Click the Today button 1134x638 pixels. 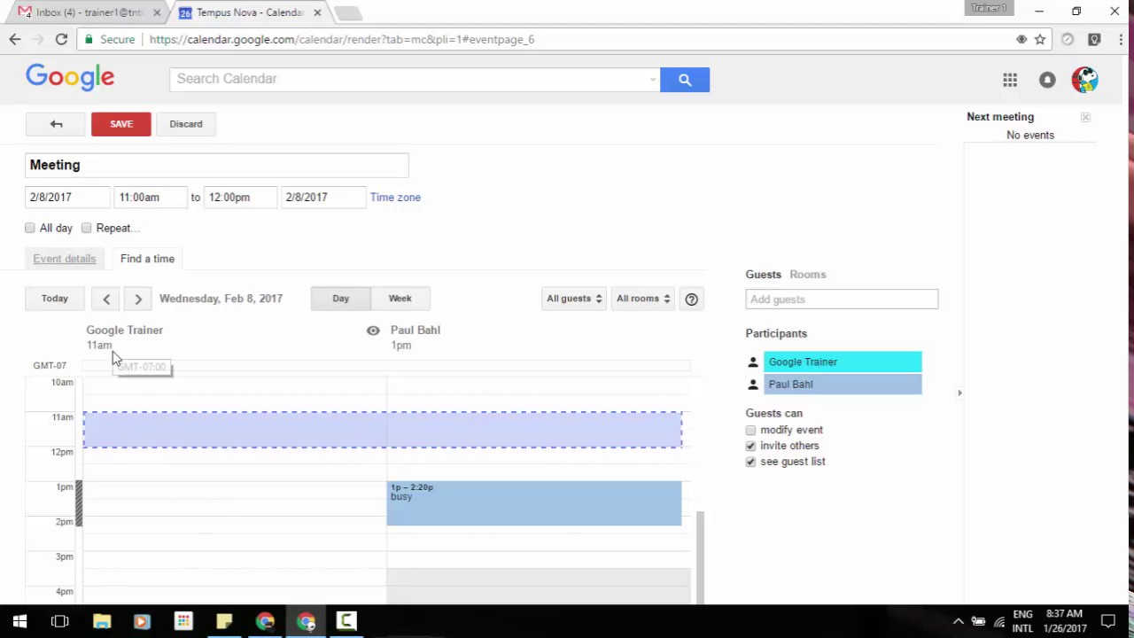tap(55, 299)
